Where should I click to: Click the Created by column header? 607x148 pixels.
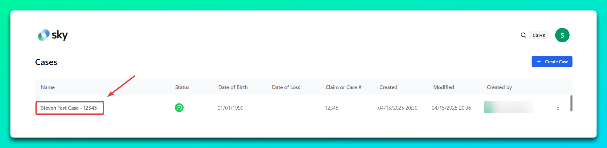tap(499, 87)
